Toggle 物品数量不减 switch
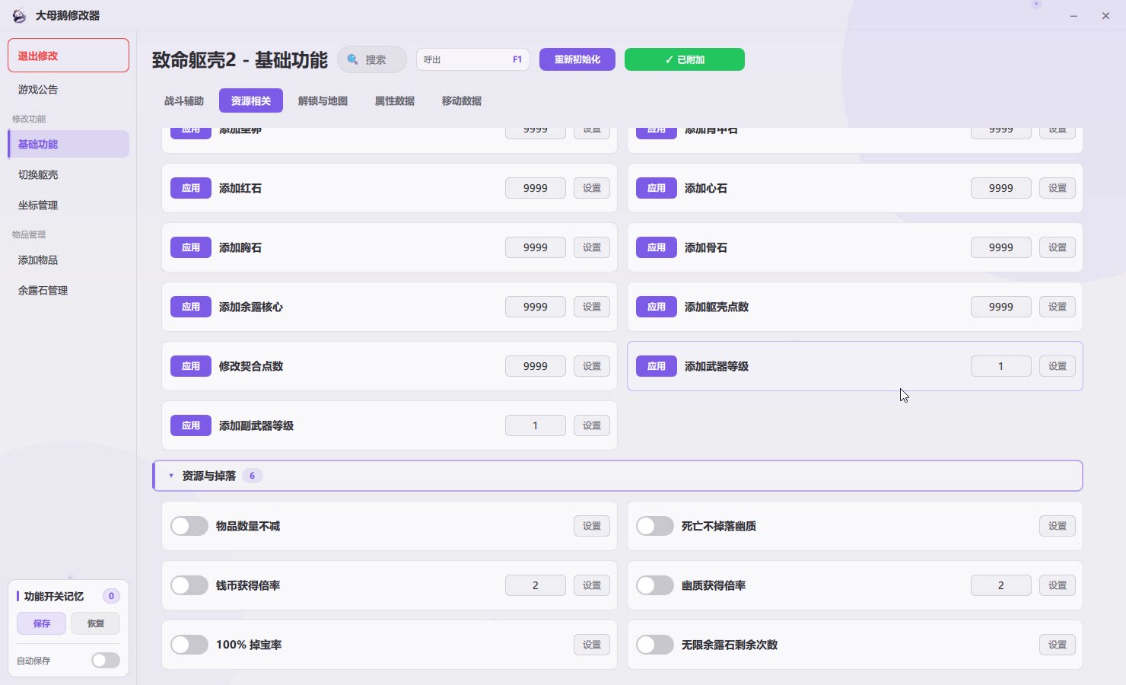1126x685 pixels. pyautogui.click(x=189, y=526)
